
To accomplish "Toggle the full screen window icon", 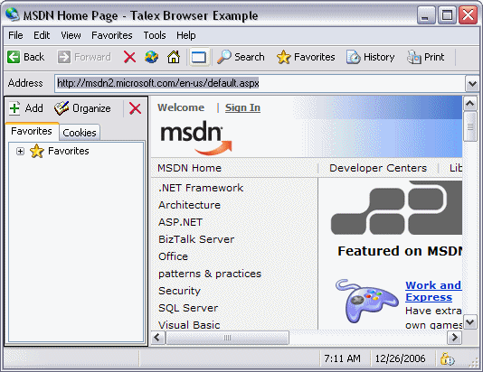I will (x=199, y=57).
